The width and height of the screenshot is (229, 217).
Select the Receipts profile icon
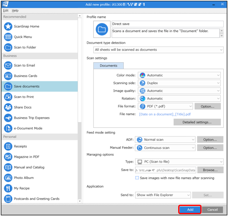pyautogui.click(x=8, y=146)
